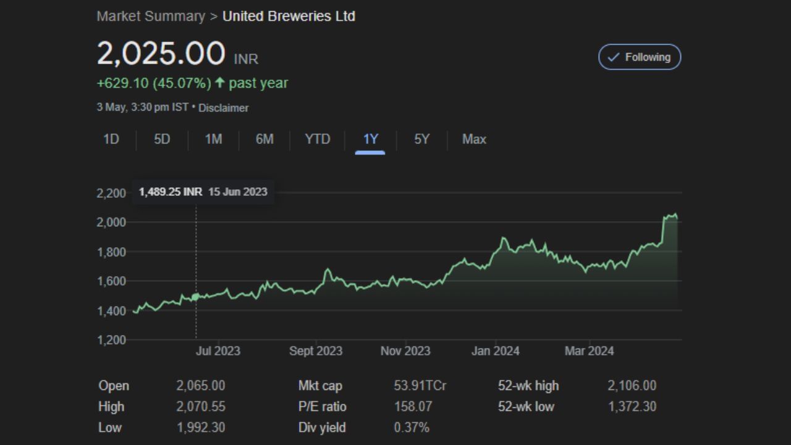Select the 1Y range tab

pos(370,139)
